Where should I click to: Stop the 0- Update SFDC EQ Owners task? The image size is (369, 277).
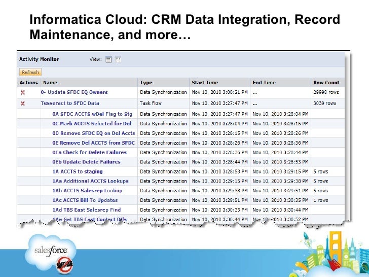[23, 92]
